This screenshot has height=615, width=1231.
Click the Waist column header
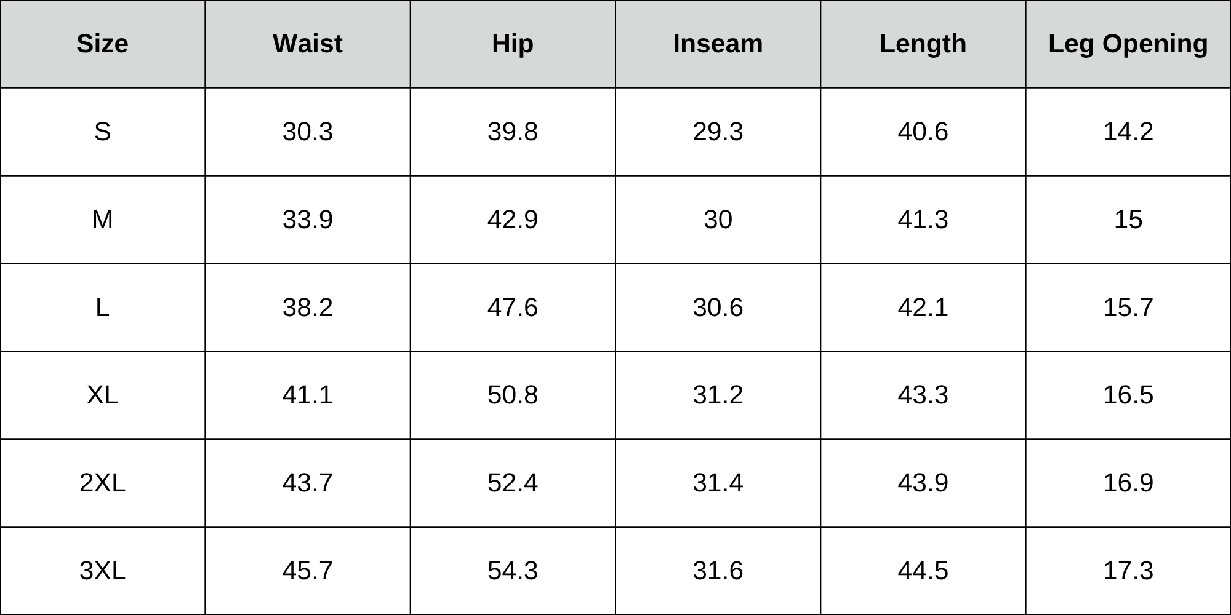[x=307, y=44]
